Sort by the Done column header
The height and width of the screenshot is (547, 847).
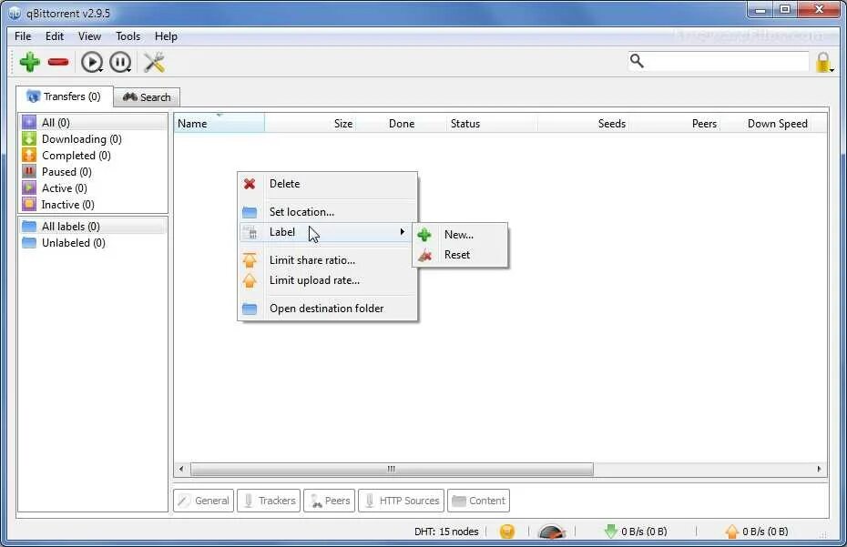coord(402,124)
